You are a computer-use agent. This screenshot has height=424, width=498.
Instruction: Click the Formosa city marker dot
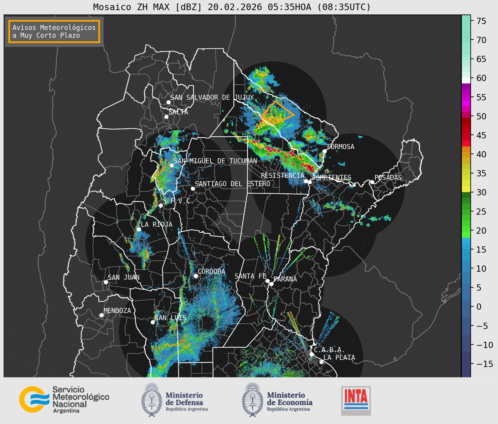[x=325, y=151]
